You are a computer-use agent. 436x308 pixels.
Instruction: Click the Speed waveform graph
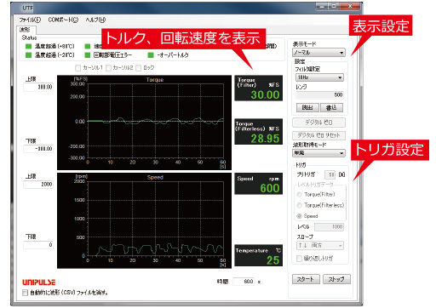point(144,220)
